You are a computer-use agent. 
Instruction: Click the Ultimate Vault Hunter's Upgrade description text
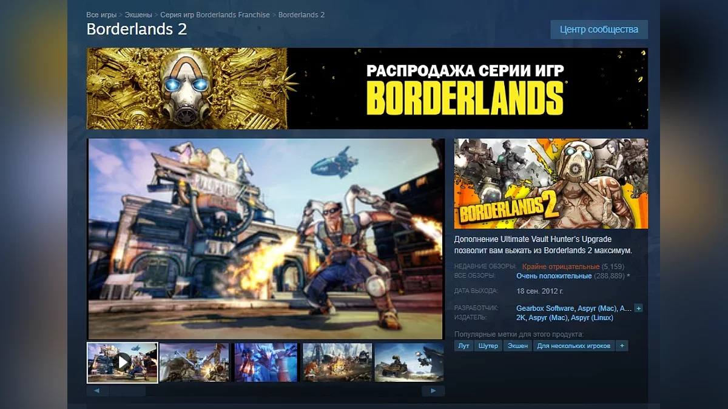(543, 245)
